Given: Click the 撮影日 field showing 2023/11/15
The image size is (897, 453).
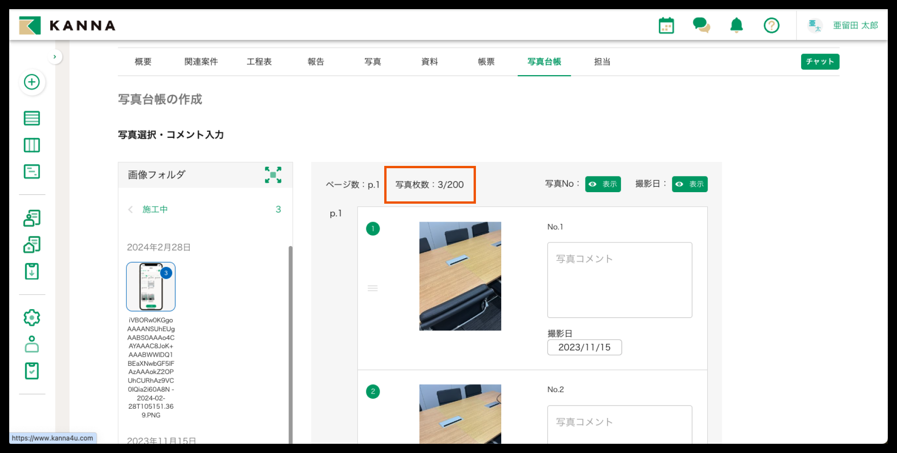Looking at the screenshot, I should (585, 347).
